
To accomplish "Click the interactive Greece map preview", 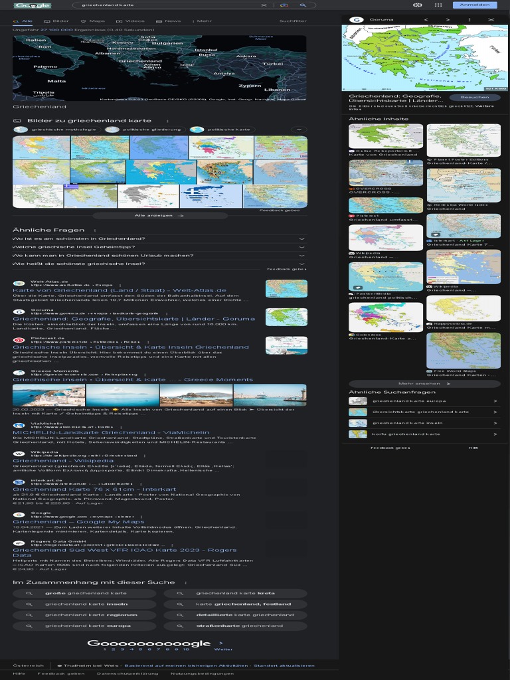I will point(159,68).
